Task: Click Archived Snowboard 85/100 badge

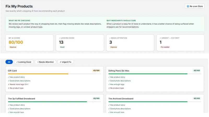Action: (x=197, y=99)
